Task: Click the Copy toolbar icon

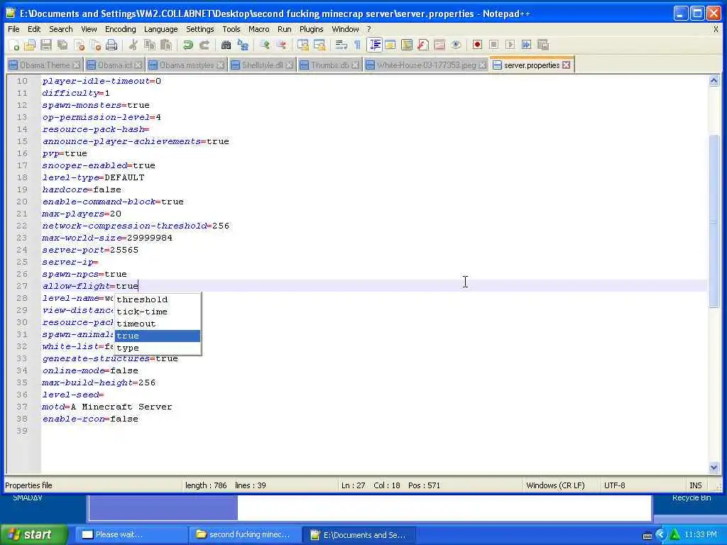Action: [150, 45]
